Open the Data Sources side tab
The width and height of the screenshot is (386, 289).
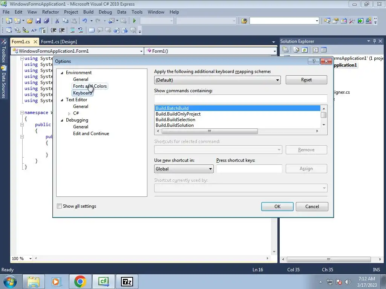pos(4,82)
